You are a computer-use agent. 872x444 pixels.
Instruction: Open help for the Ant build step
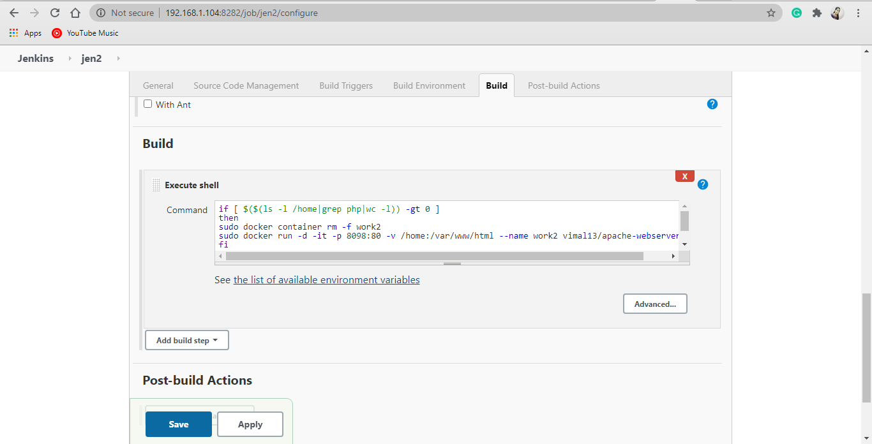(x=712, y=103)
